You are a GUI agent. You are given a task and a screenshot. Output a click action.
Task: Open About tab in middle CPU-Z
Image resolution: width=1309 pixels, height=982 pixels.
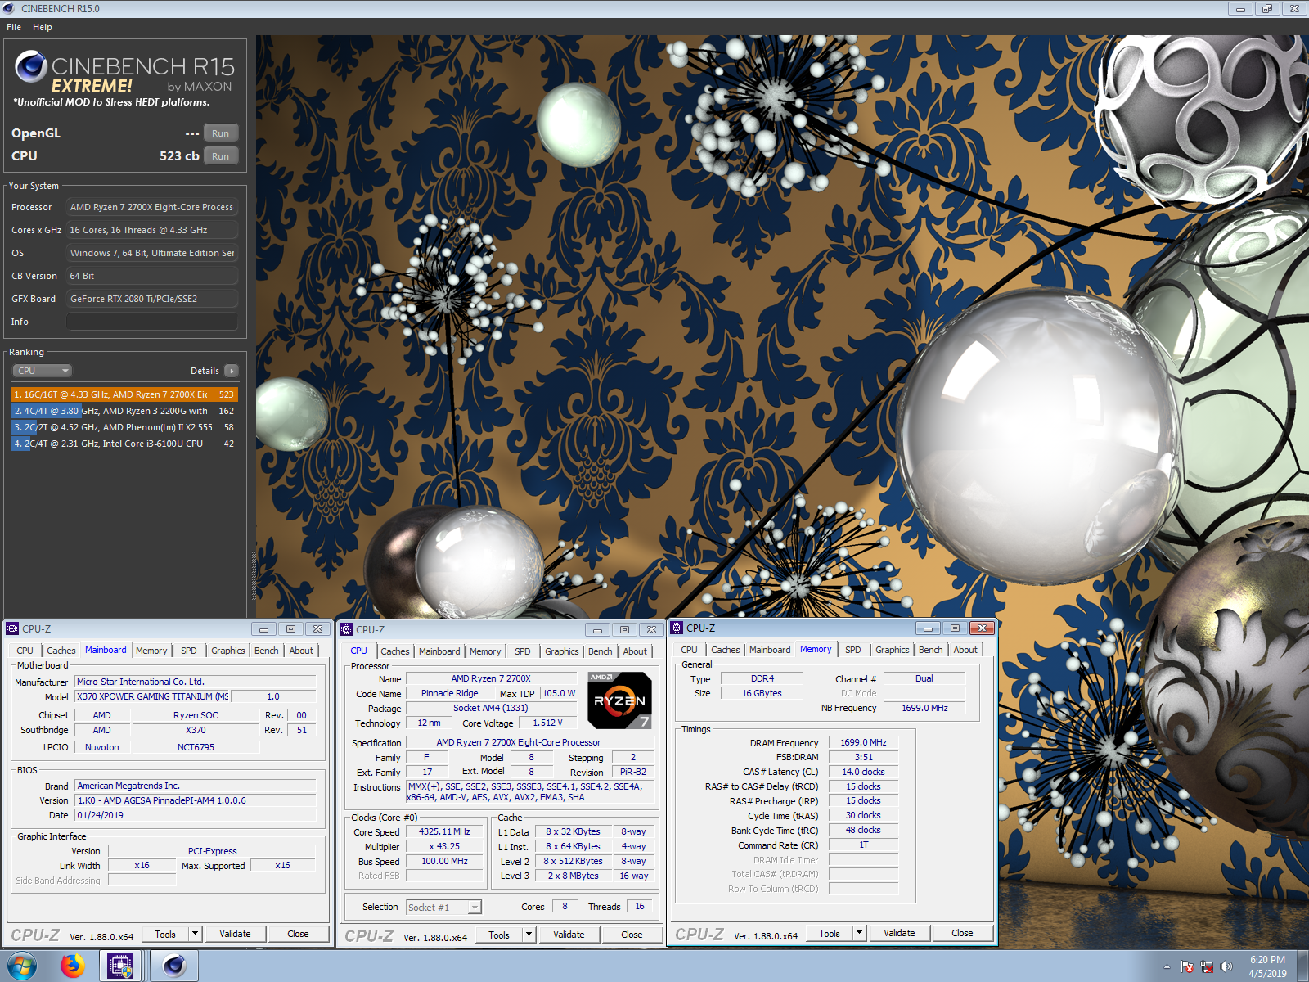click(635, 651)
